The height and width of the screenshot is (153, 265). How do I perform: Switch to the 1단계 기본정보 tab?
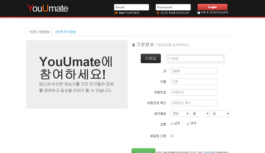coord(39,32)
